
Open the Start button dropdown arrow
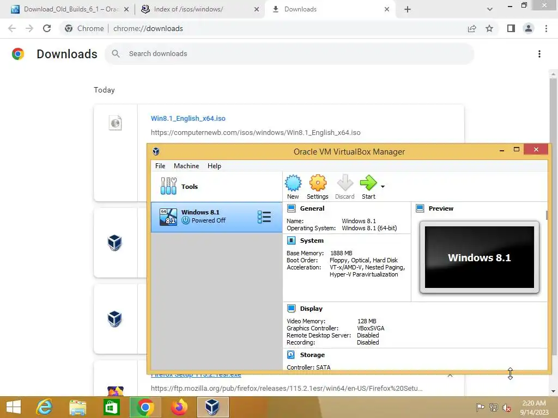tap(383, 186)
